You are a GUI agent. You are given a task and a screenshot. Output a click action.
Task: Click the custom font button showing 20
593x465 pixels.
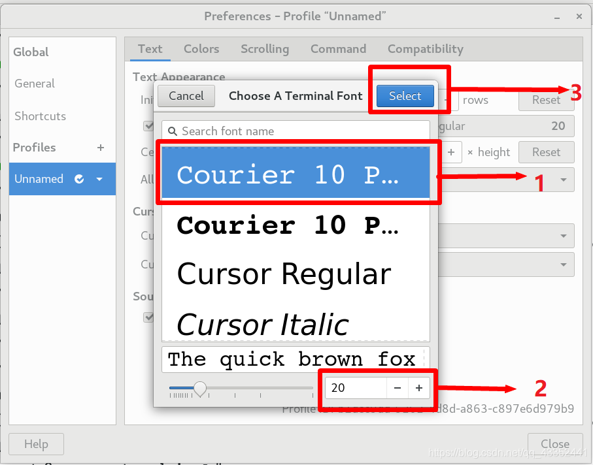point(506,126)
